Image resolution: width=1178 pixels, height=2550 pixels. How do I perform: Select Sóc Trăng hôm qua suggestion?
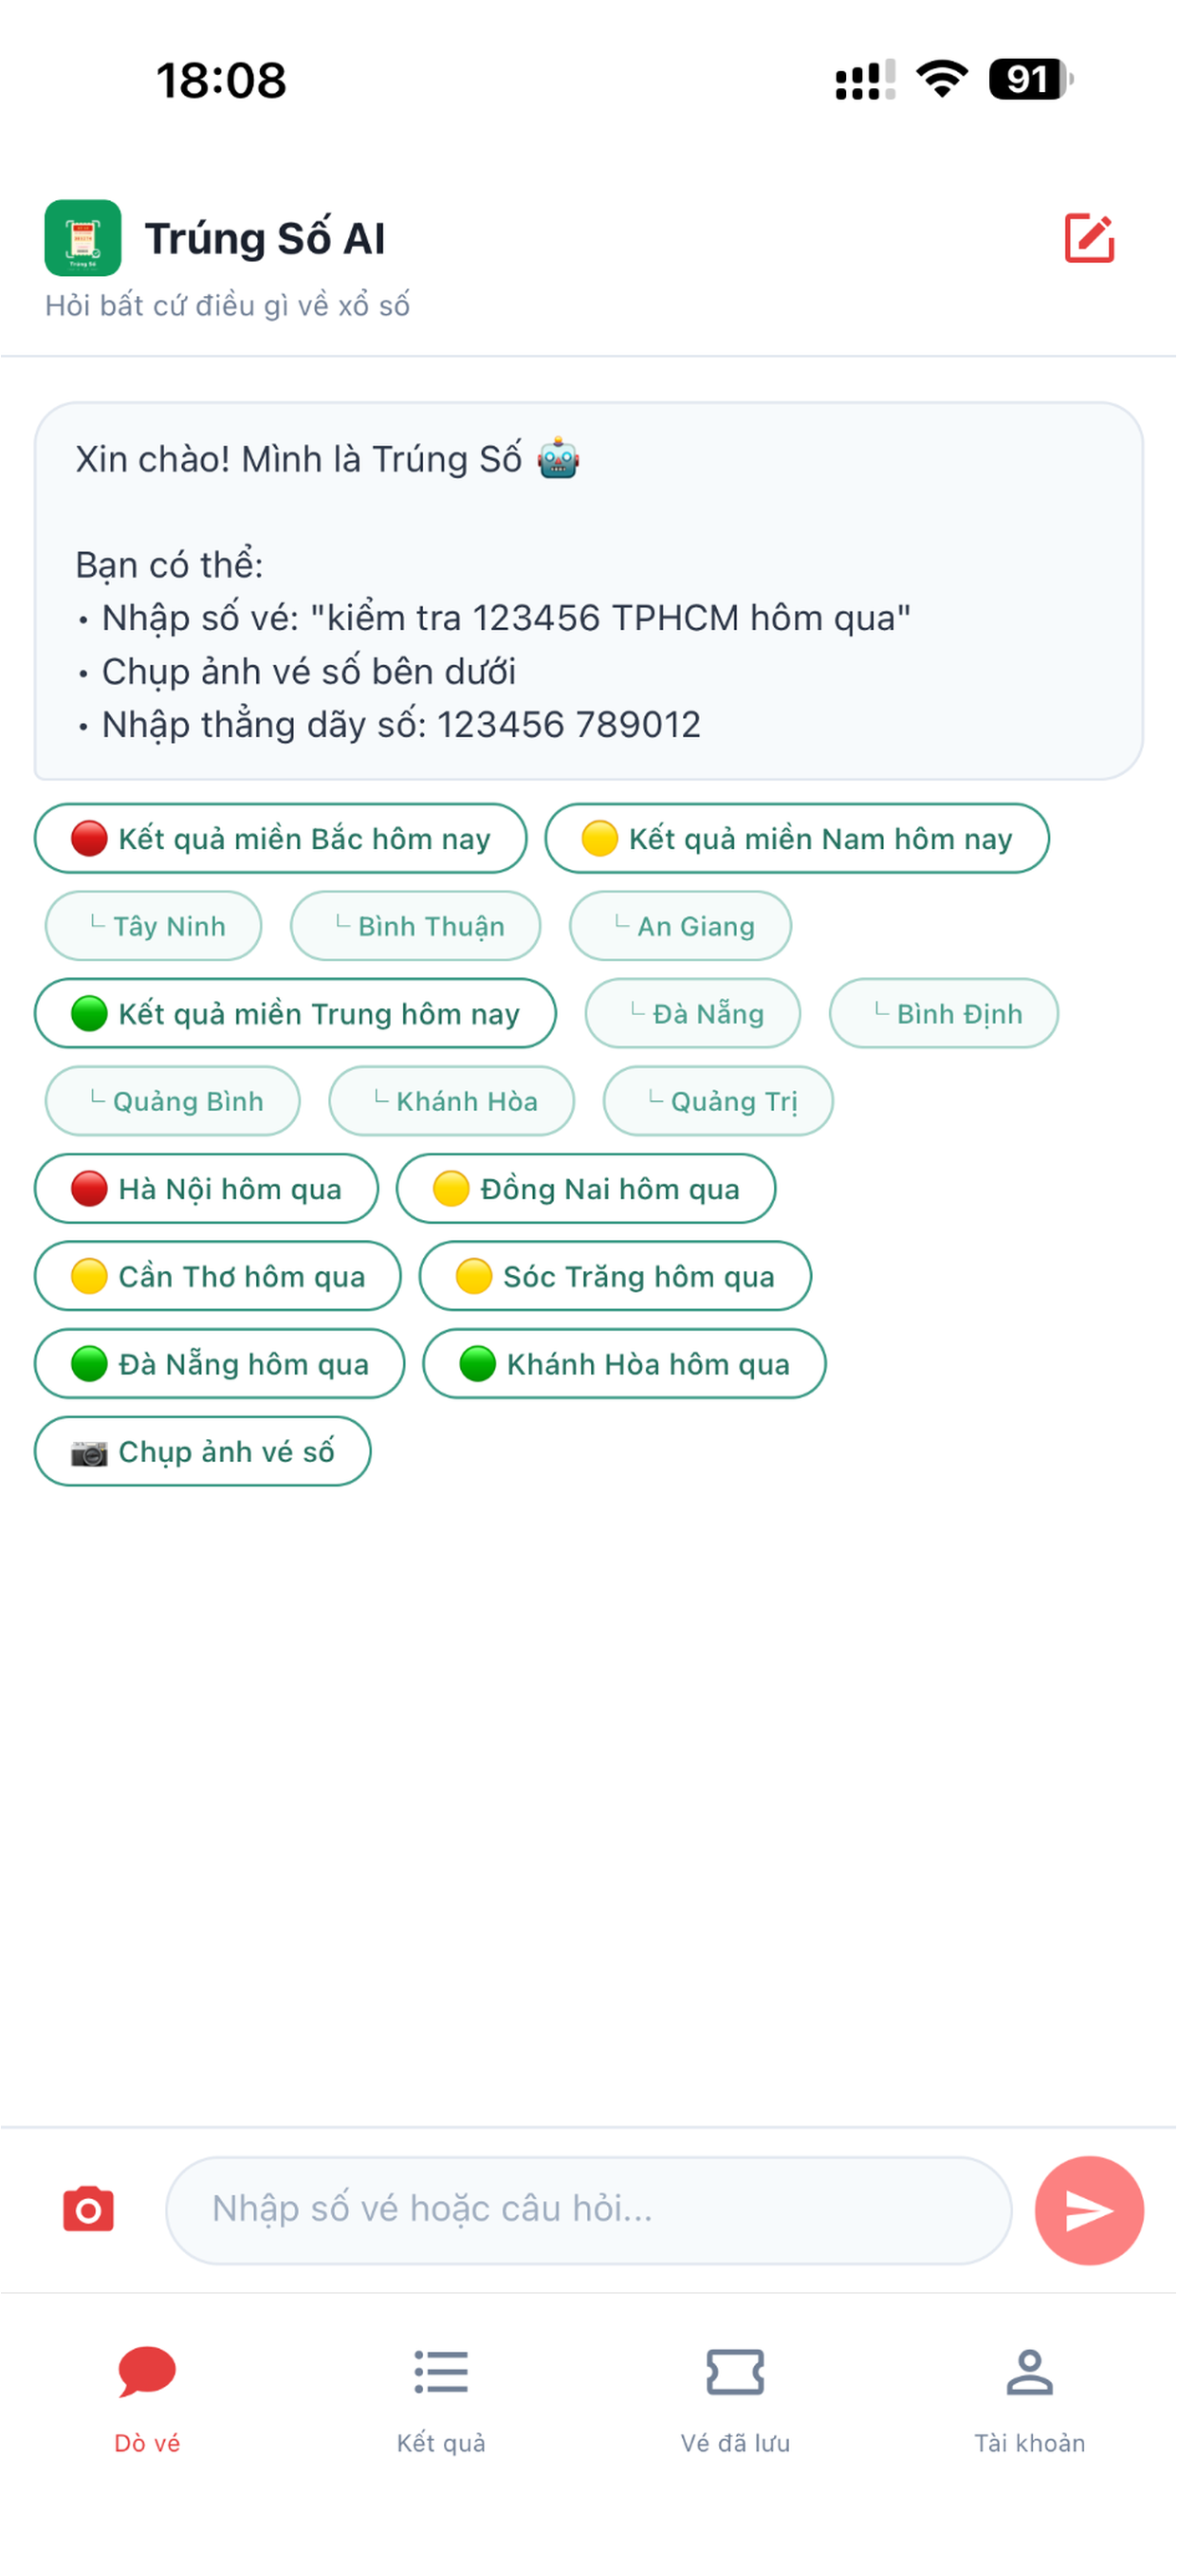pyautogui.click(x=616, y=1277)
